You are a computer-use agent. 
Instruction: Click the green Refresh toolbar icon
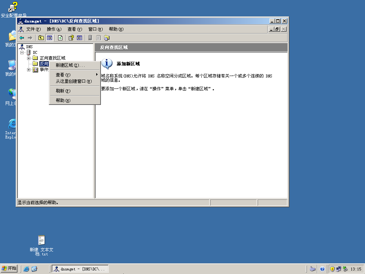(x=60, y=38)
